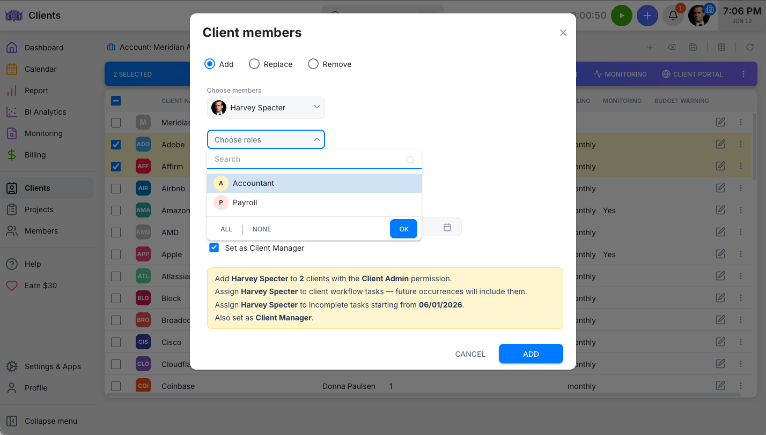Screen dimensions: 766x435
Task: Open the notifications bell
Action: (673, 16)
